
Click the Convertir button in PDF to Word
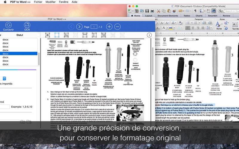click(8, 27)
